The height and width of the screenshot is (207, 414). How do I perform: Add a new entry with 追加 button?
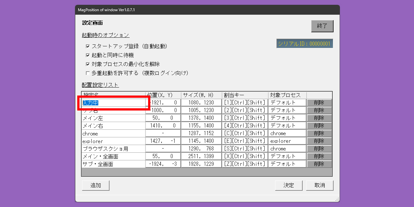[96, 185]
